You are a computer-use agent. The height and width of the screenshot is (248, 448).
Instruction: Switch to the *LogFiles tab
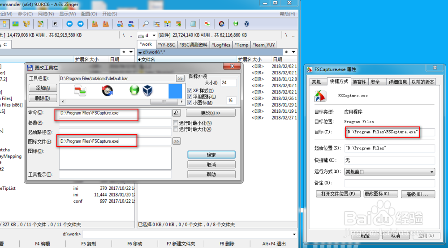221,45
